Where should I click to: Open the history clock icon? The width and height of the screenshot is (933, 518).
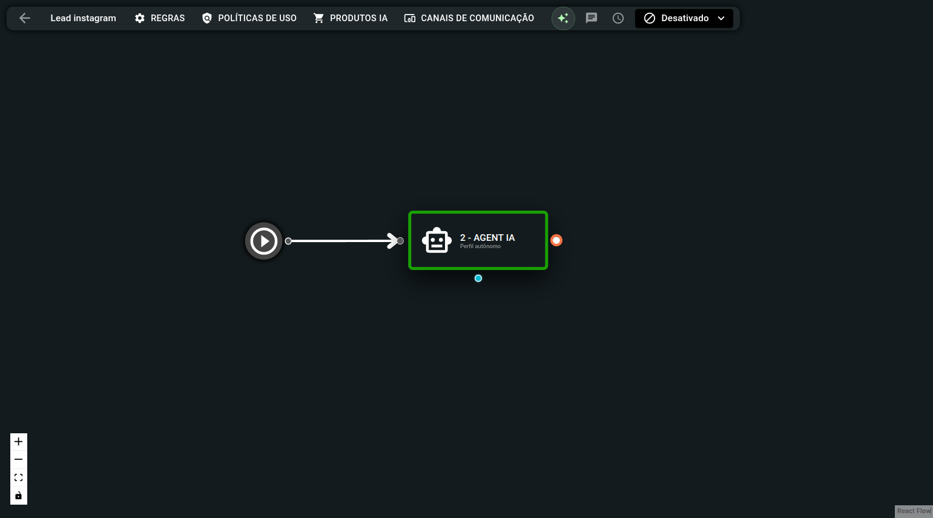(x=618, y=18)
